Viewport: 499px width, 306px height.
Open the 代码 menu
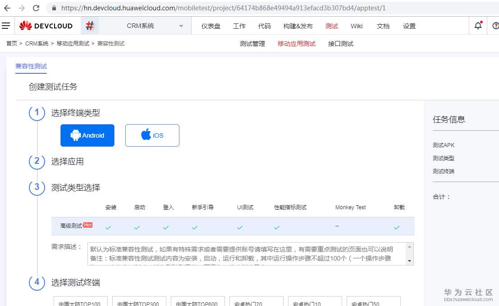[265, 26]
